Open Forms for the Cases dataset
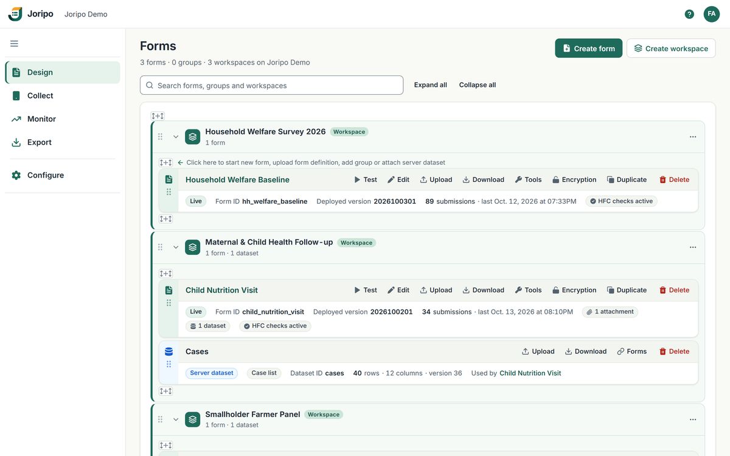The height and width of the screenshot is (456, 730). pyautogui.click(x=632, y=352)
